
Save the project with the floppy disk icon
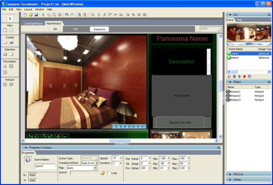[x=36, y=15]
